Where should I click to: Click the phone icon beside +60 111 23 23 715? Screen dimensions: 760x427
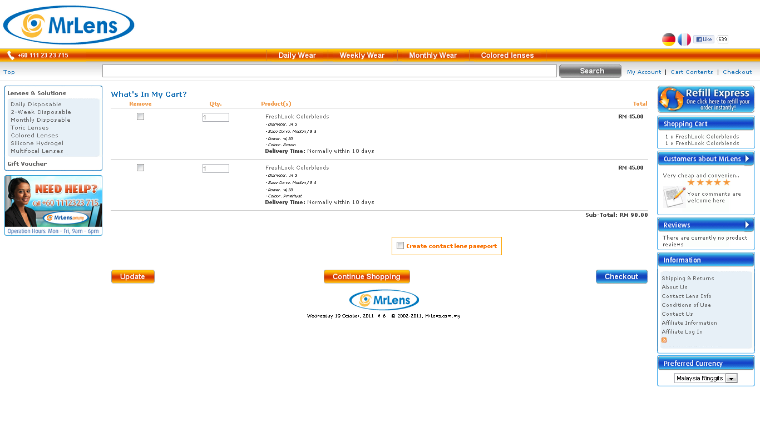11,55
